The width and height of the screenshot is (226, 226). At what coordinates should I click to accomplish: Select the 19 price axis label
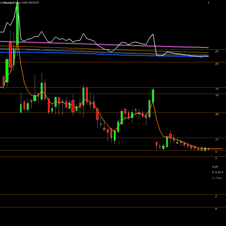[x=217, y=89]
